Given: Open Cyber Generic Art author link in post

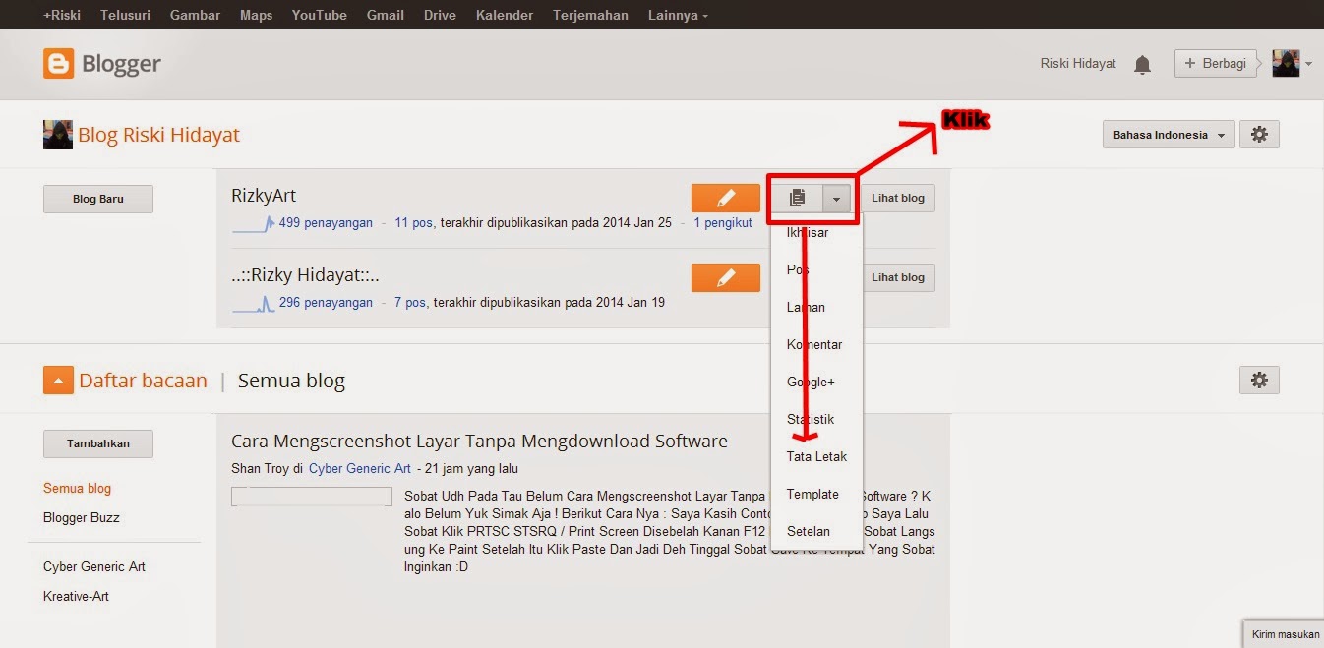Looking at the screenshot, I should pos(360,469).
